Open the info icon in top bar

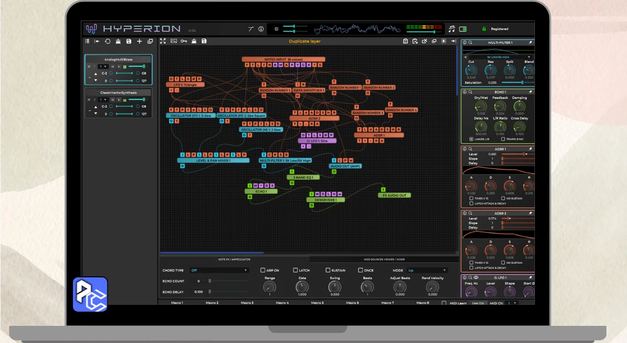261,29
